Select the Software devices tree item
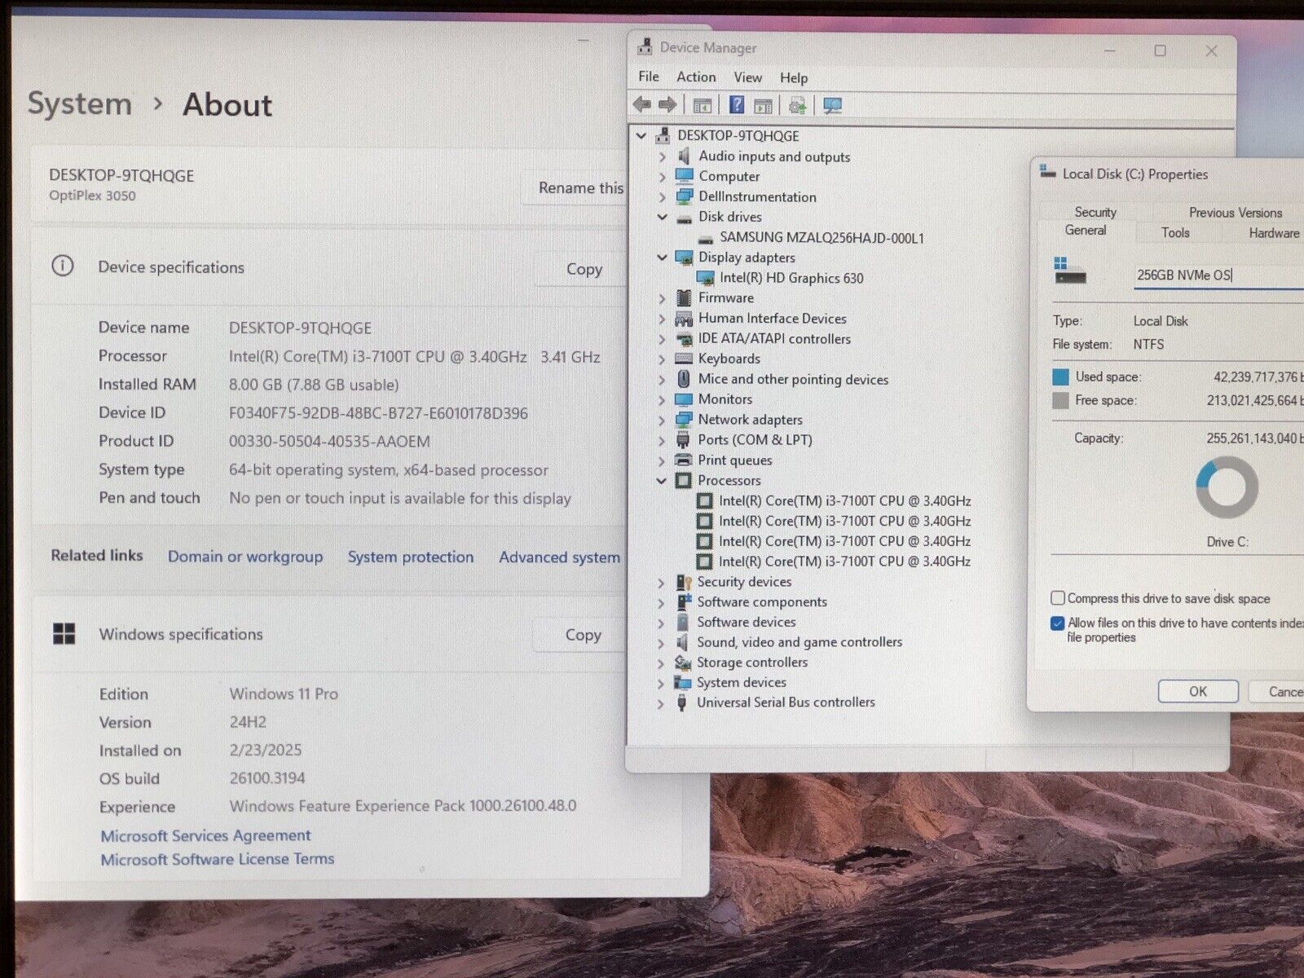Image resolution: width=1304 pixels, height=978 pixels. [x=746, y=622]
